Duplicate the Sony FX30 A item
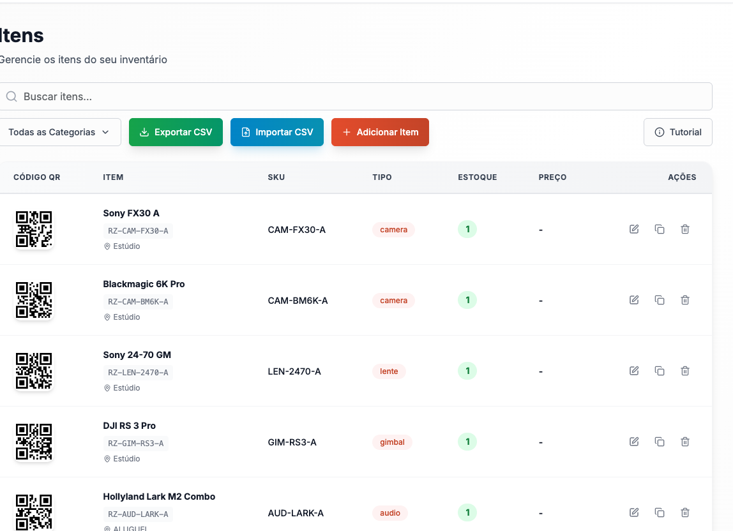The height and width of the screenshot is (531, 733). [x=660, y=229]
